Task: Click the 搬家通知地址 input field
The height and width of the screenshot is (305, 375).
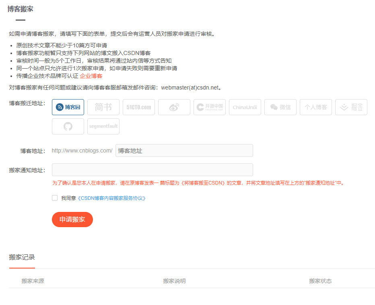Action: click(152, 169)
